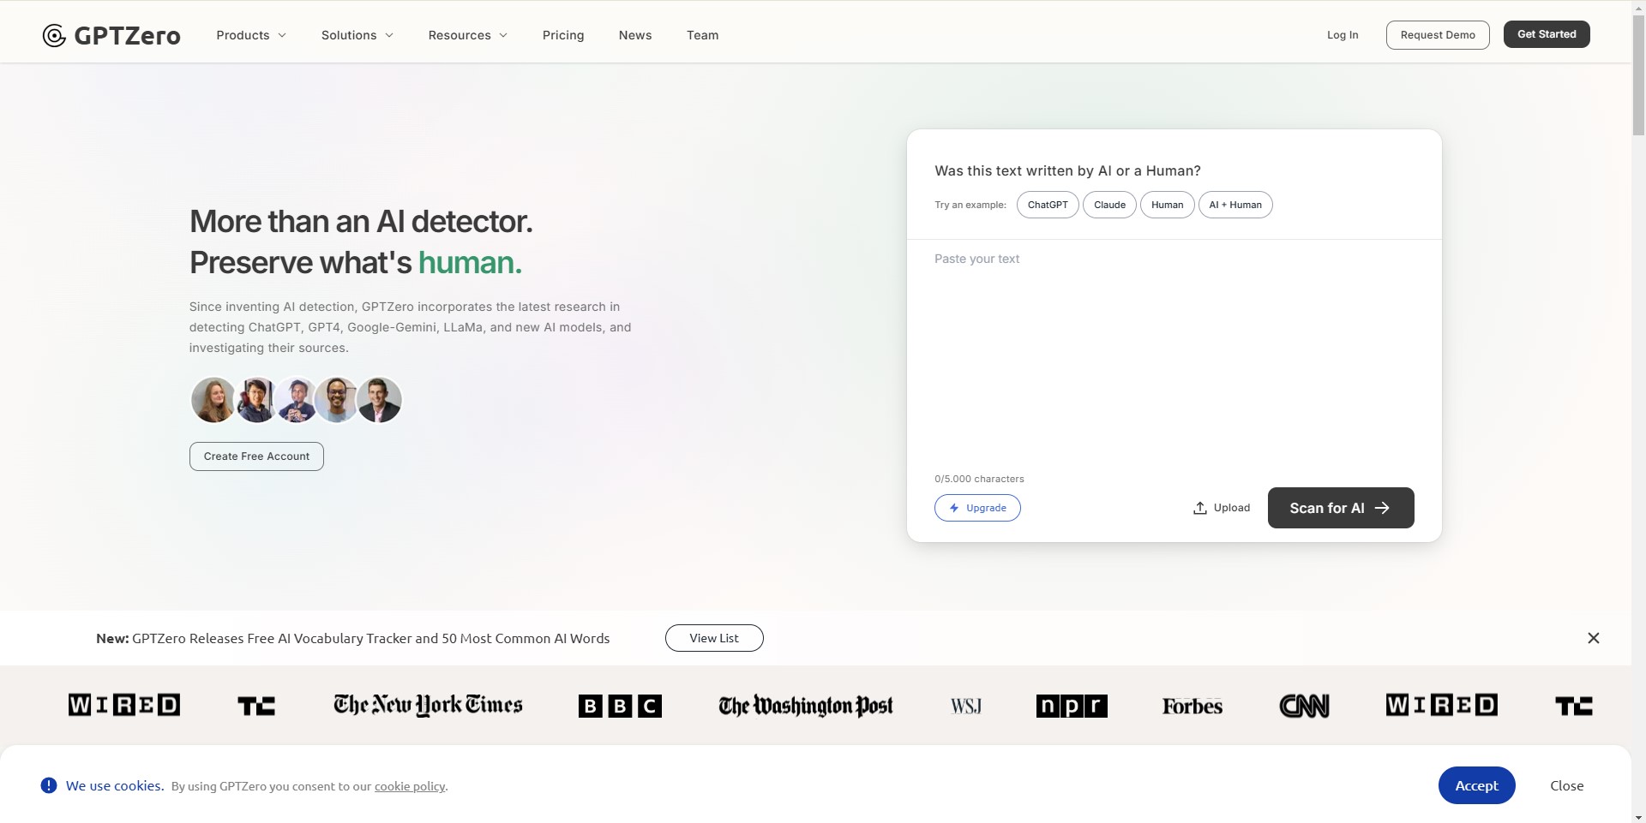Click the first team member avatar
Viewport: 1646px width, 823px height.
pos(213,400)
